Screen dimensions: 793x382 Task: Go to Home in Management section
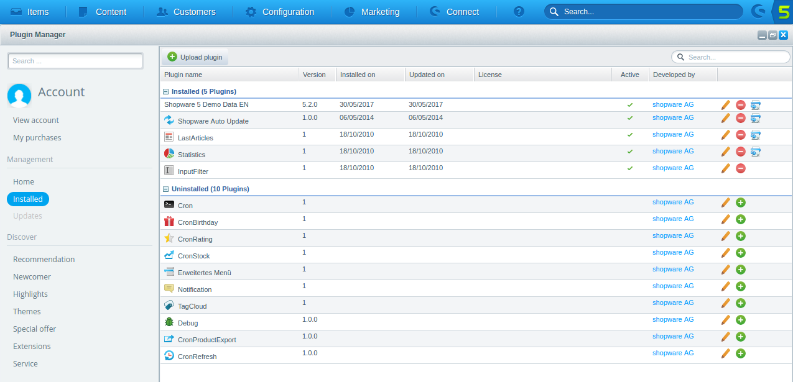[24, 182]
